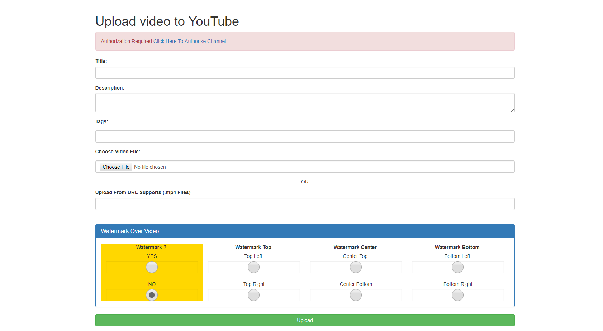The height and width of the screenshot is (331, 603).
Task: Choose Top Left watermark position
Action: pyautogui.click(x=253, y=267)
